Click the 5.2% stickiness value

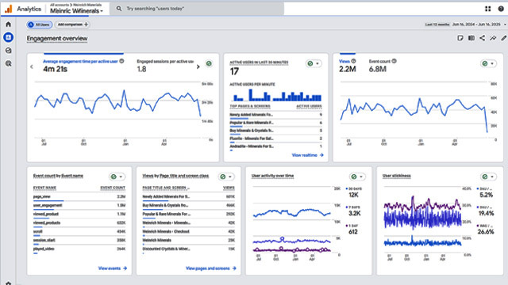[487, 195]
